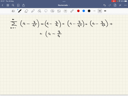Image resolution: width=128 pixels, height=96 pixels.
Task: Toggle the read-only mode icon
Action: tap(13, 11)
